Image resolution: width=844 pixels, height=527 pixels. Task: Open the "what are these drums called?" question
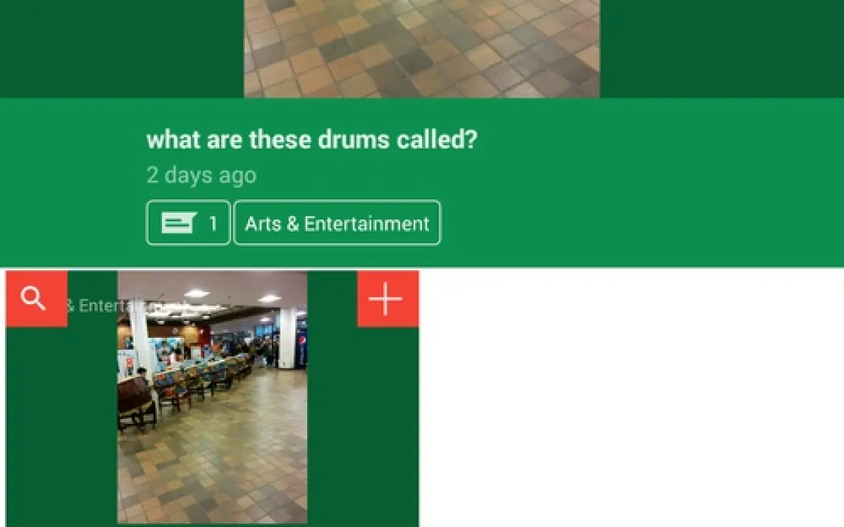[312, 140]
